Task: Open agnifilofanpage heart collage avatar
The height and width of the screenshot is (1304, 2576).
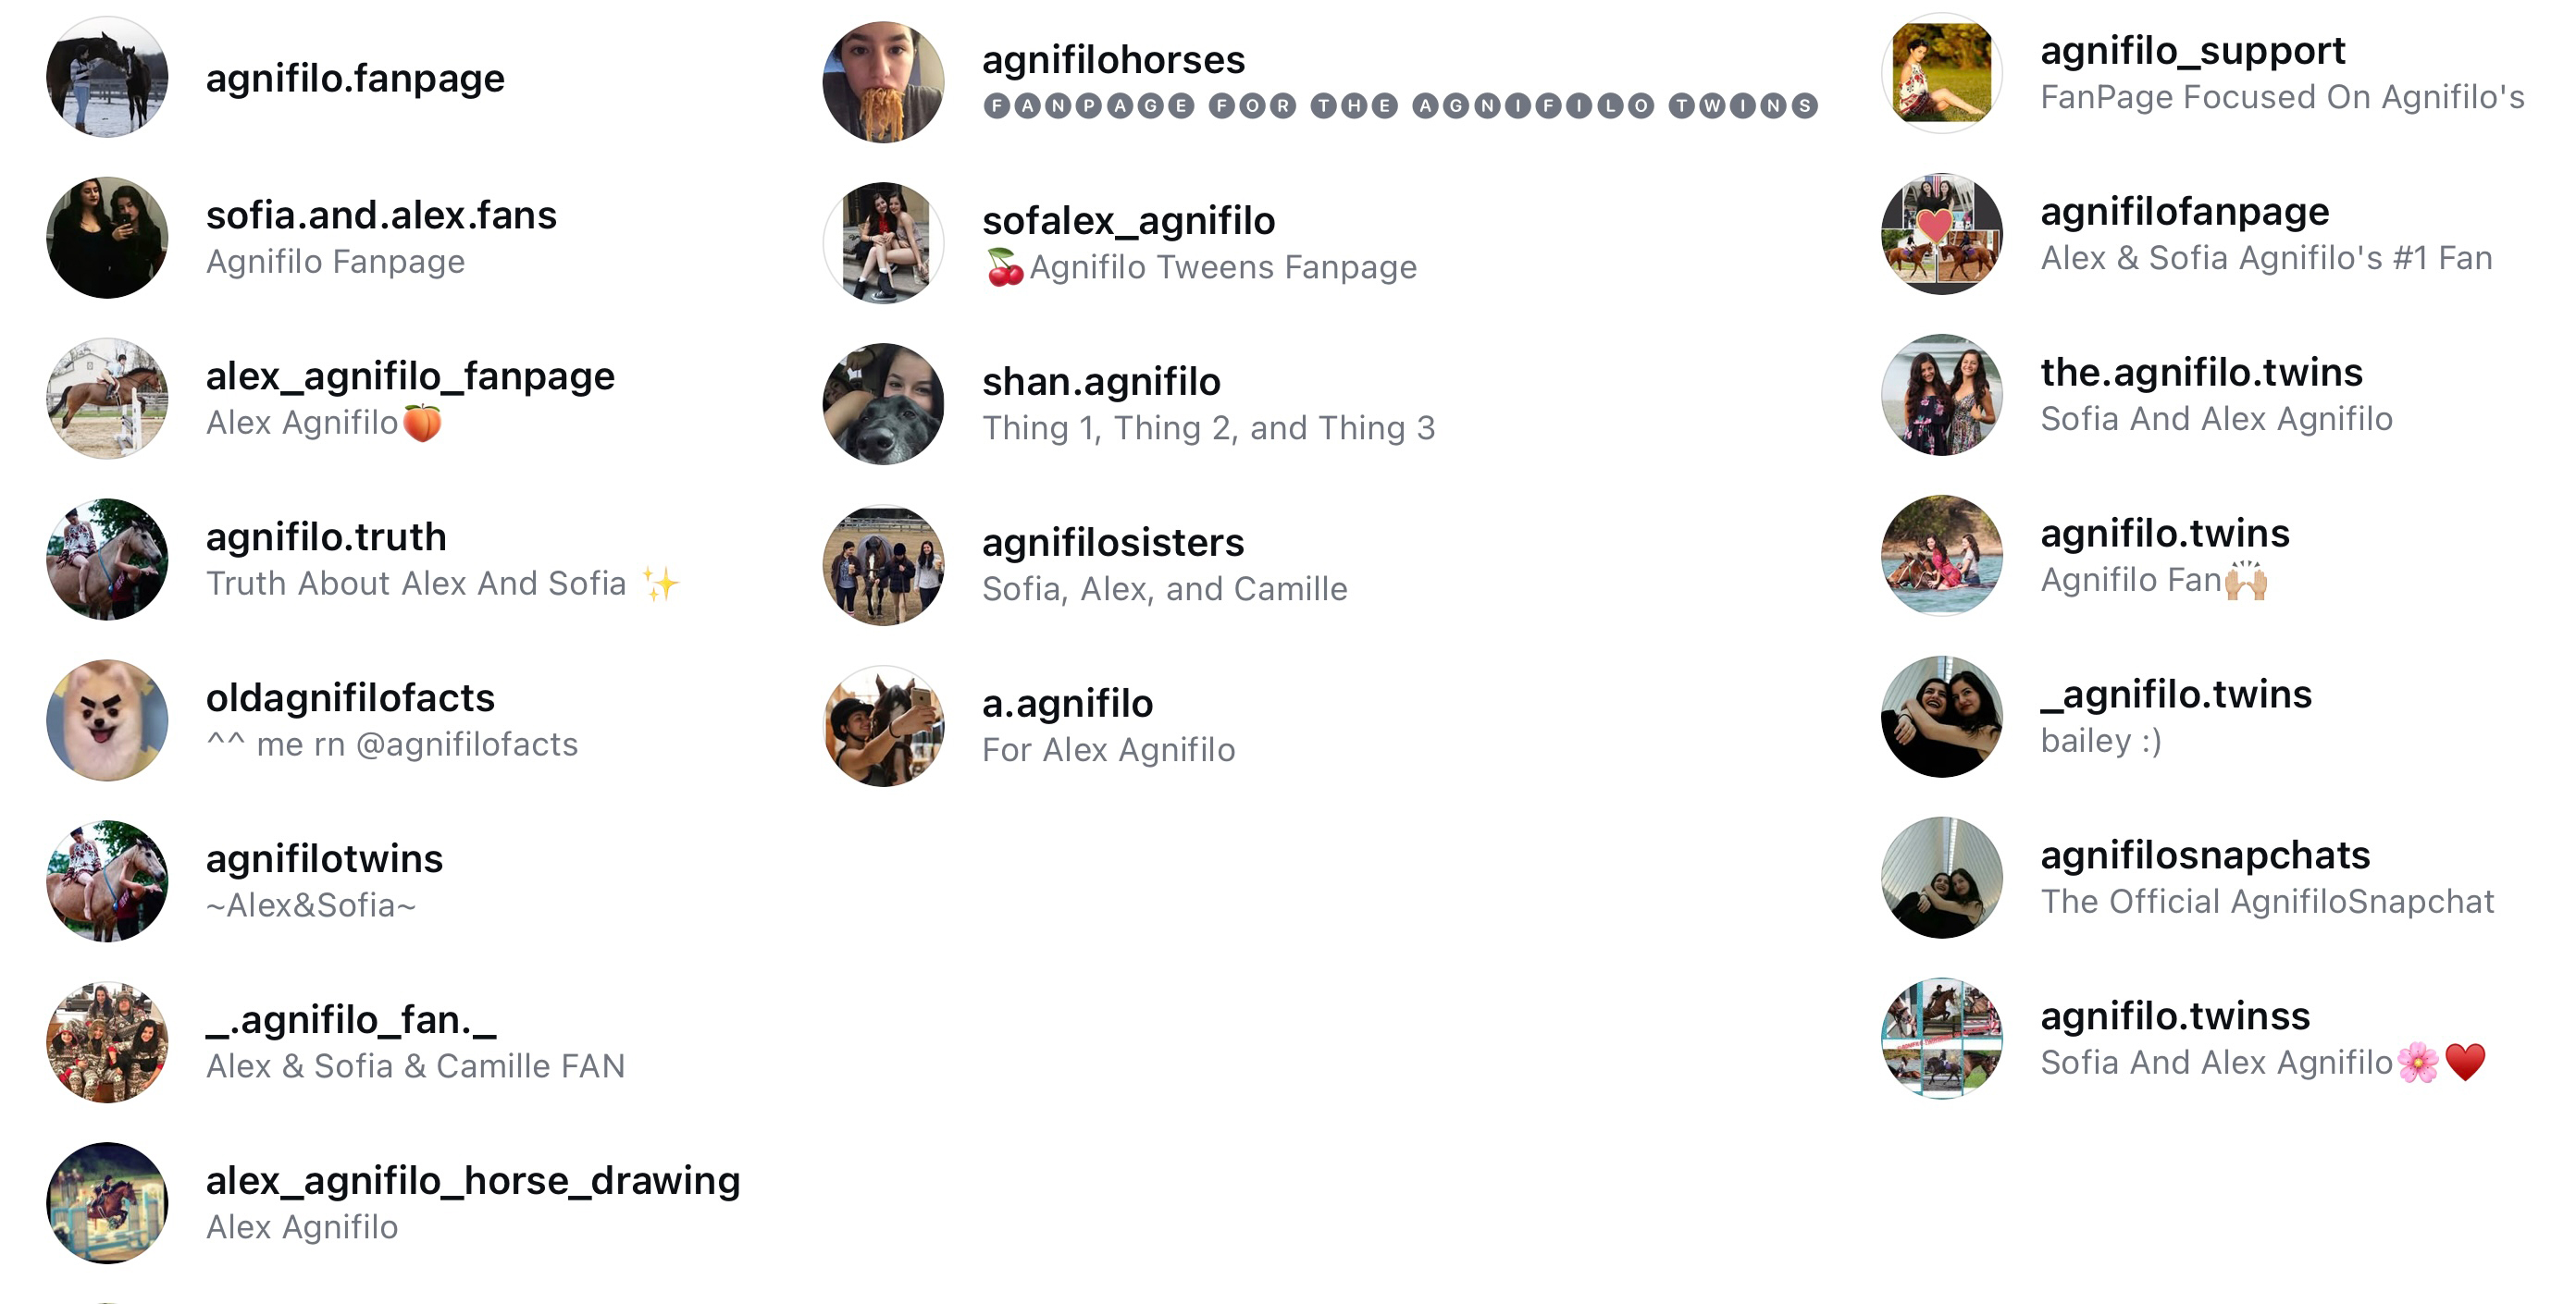Action: (1941, 234)
